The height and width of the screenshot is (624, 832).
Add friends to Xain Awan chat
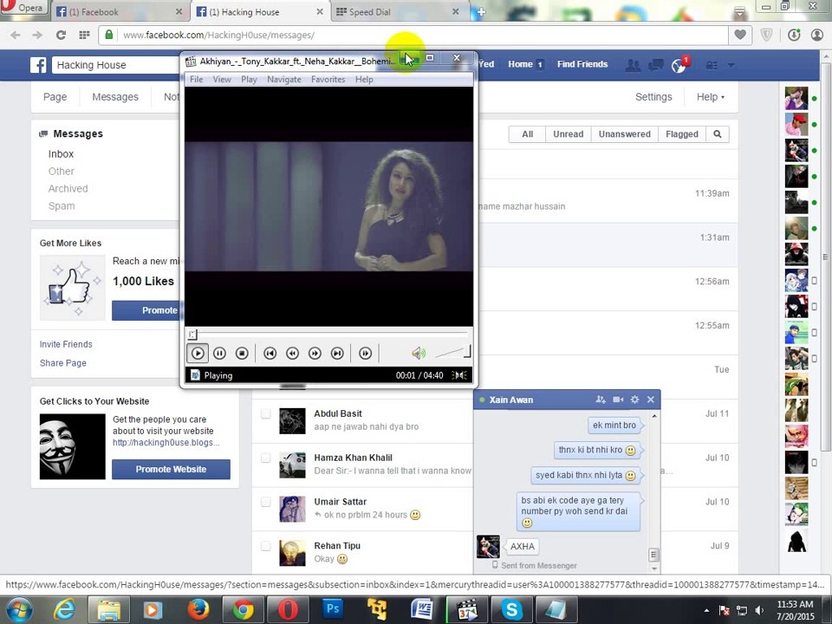coord(600,400)
